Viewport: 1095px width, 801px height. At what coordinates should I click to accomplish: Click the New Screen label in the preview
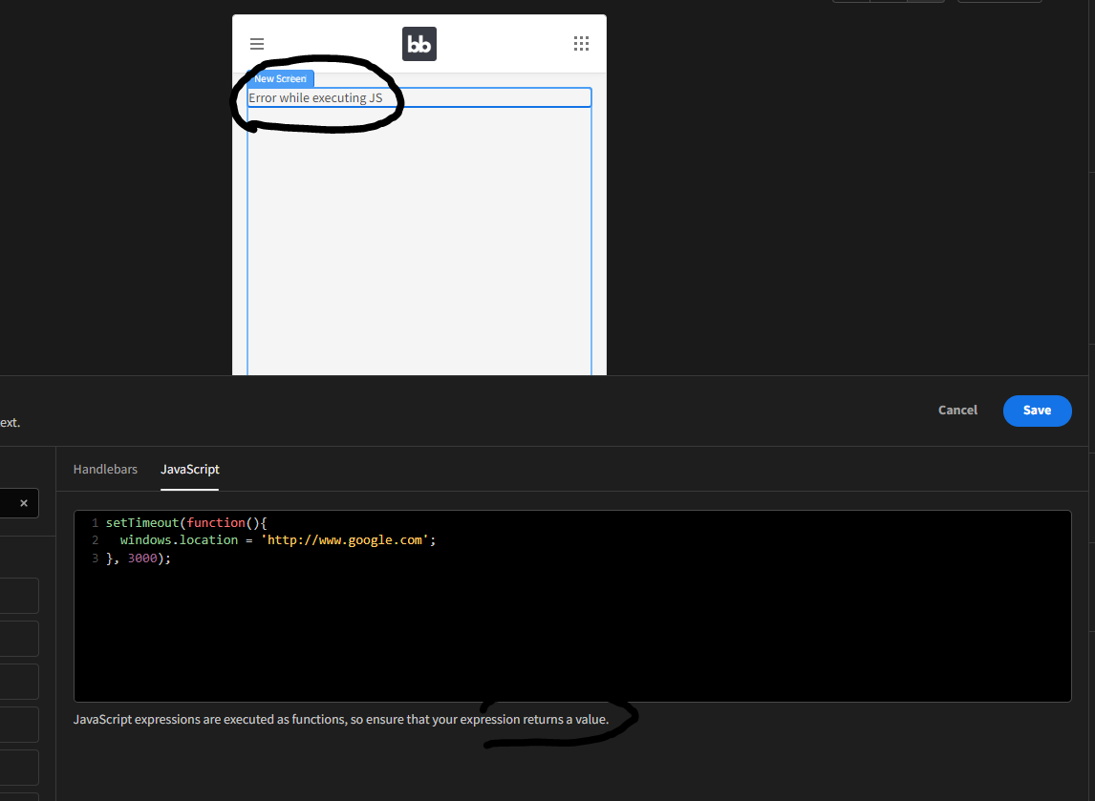[280, 78]
